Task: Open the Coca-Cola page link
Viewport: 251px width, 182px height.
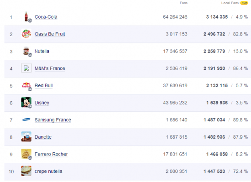Action: click(x=46, y=17)
